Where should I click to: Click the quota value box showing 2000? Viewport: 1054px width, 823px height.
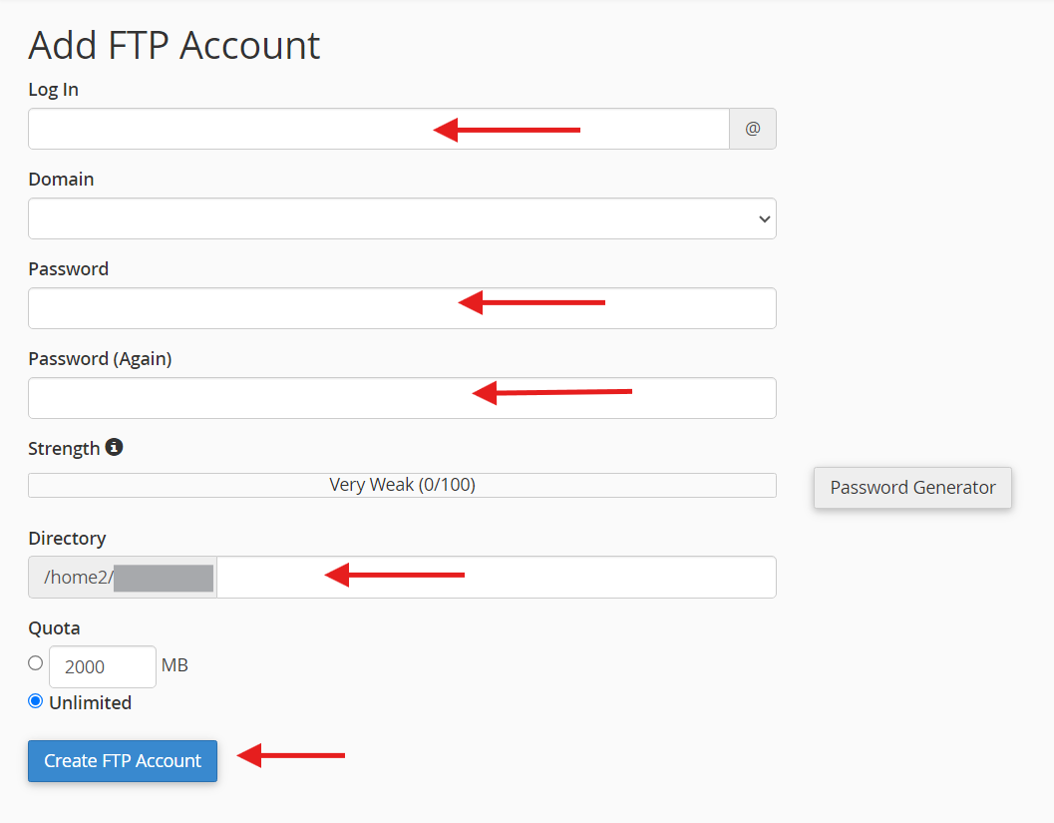[103, 666]
